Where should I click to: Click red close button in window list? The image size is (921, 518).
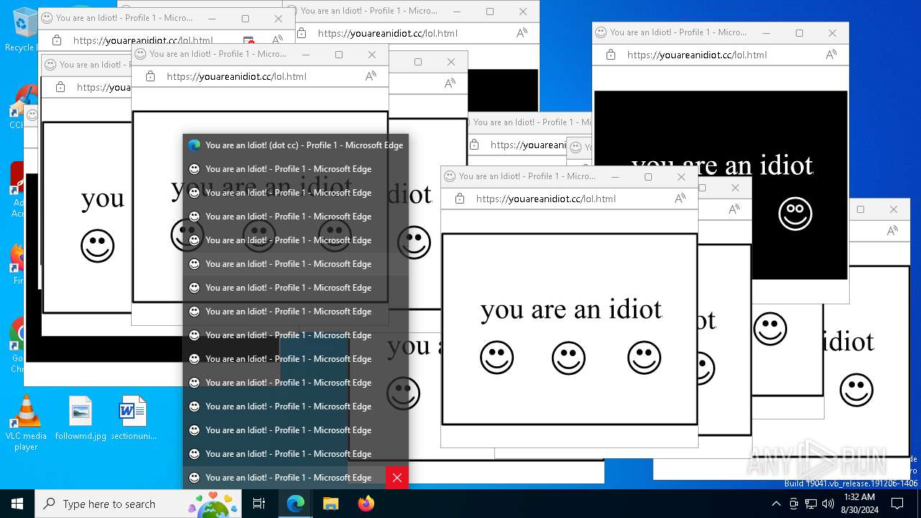(396, 478)
